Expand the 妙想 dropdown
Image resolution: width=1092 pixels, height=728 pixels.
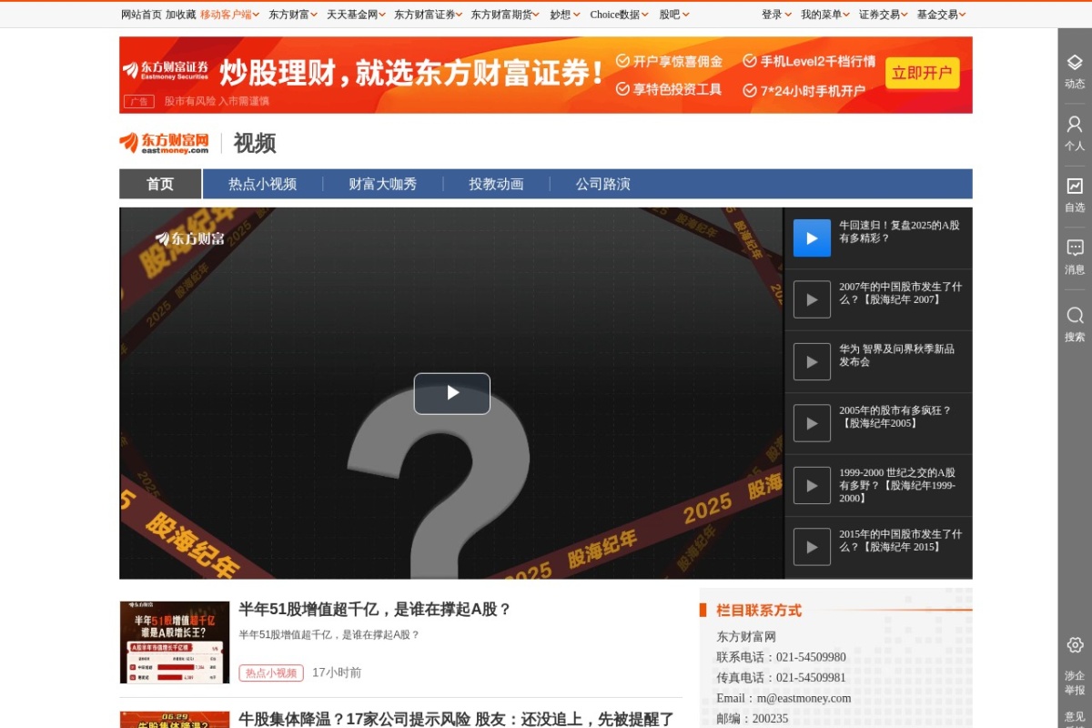(565, 15)
